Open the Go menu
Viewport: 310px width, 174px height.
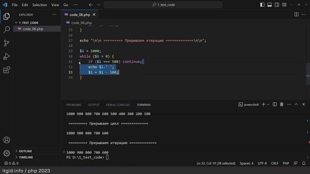[66, 5]
